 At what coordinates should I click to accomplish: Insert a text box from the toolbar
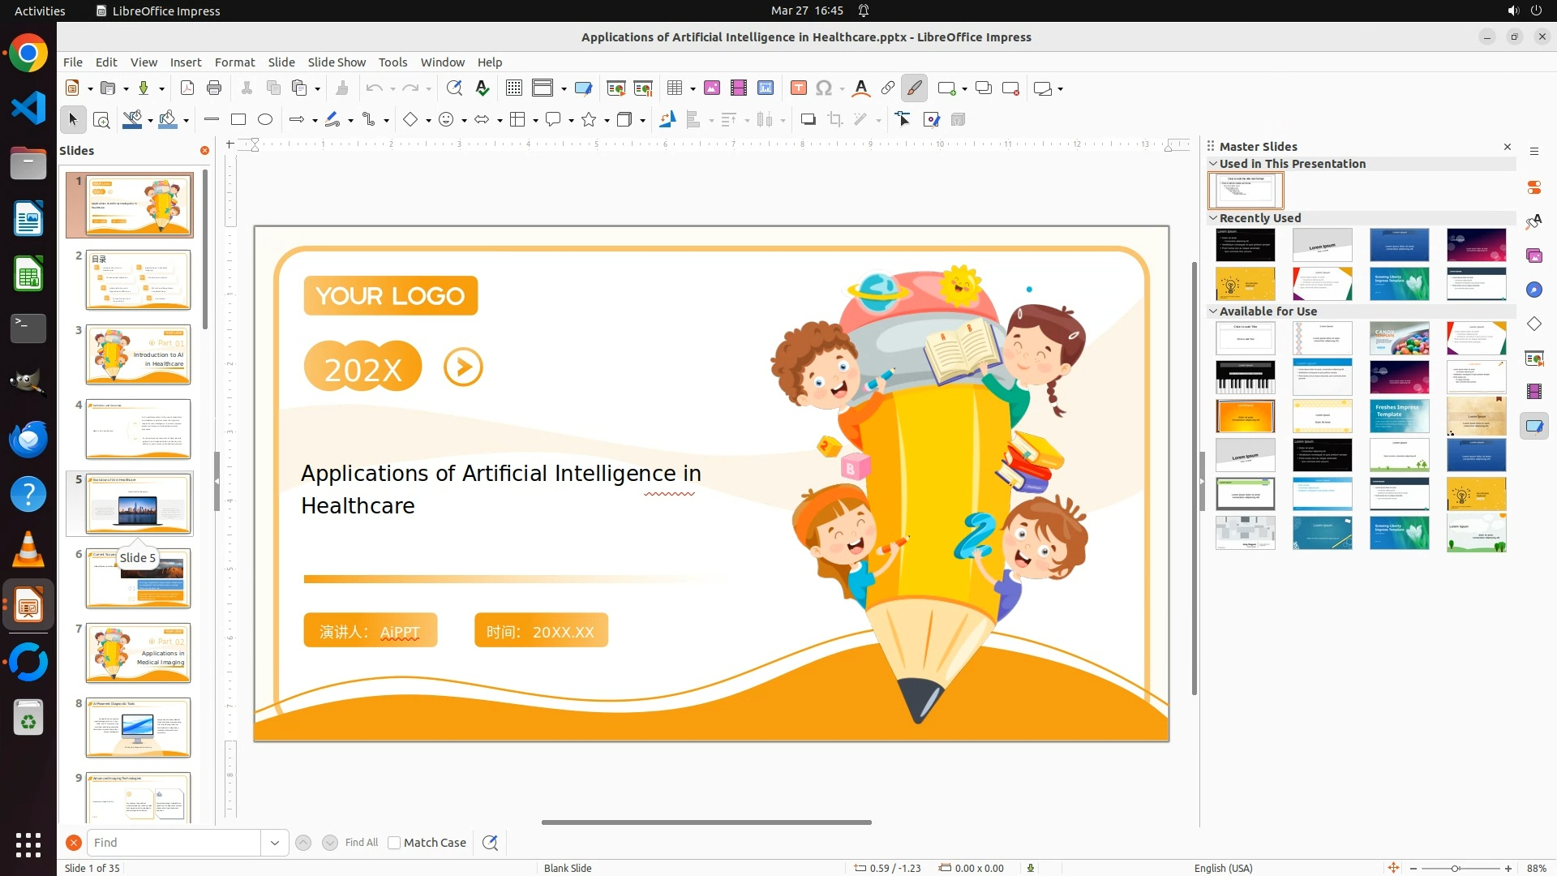point(798,88)
